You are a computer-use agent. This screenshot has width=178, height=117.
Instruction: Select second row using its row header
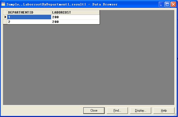[5, 22]
